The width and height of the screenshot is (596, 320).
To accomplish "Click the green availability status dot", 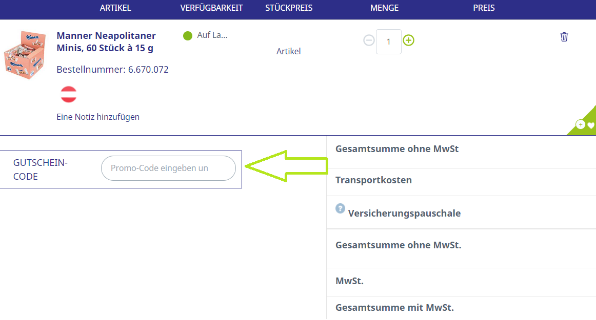I will (x=188, y=36).
